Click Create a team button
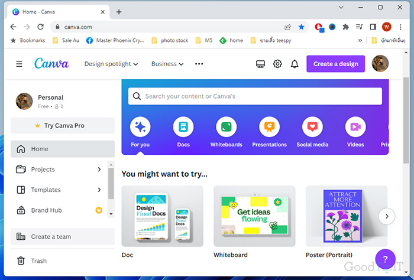 click(63, 236)
